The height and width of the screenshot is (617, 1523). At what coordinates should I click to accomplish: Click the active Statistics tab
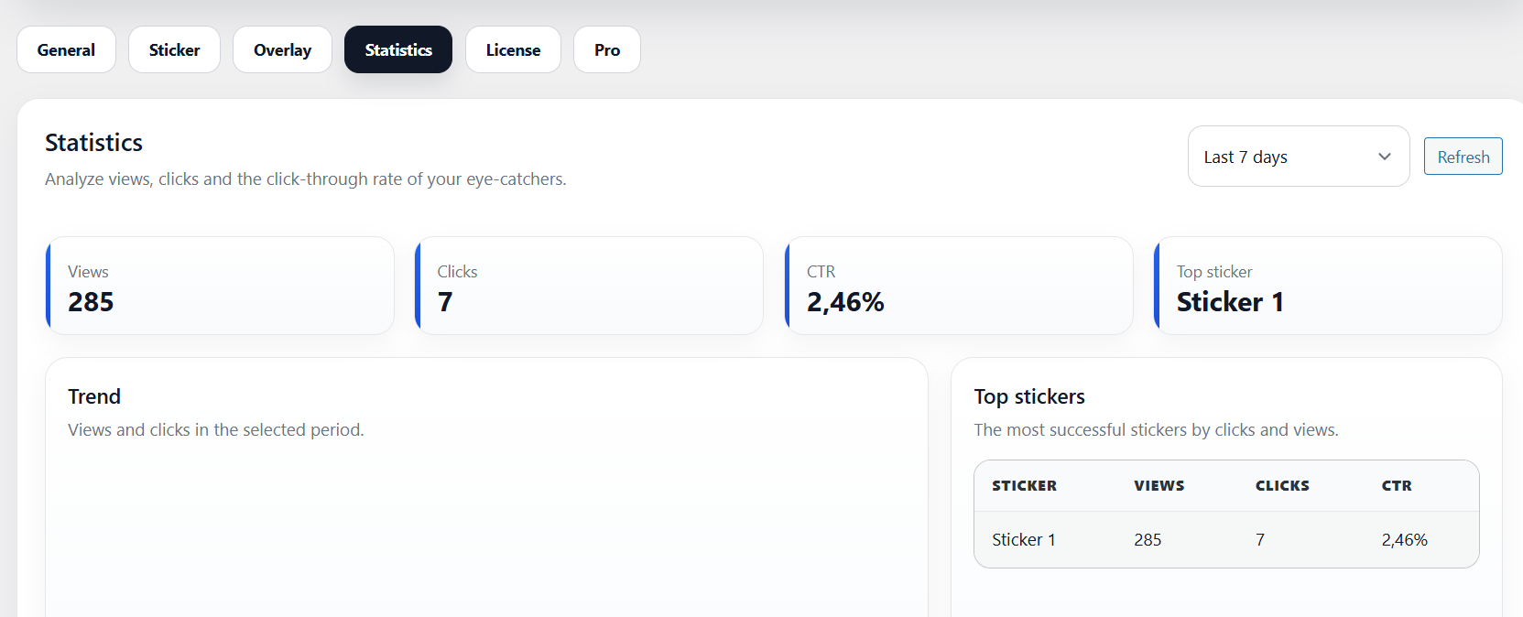[x=398, y=50]
